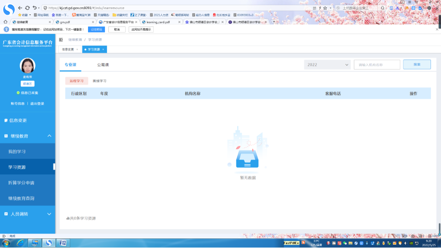Click the blue scissors screenshot icon
This screenshot has width=441, height=248.
coord(397,8)
